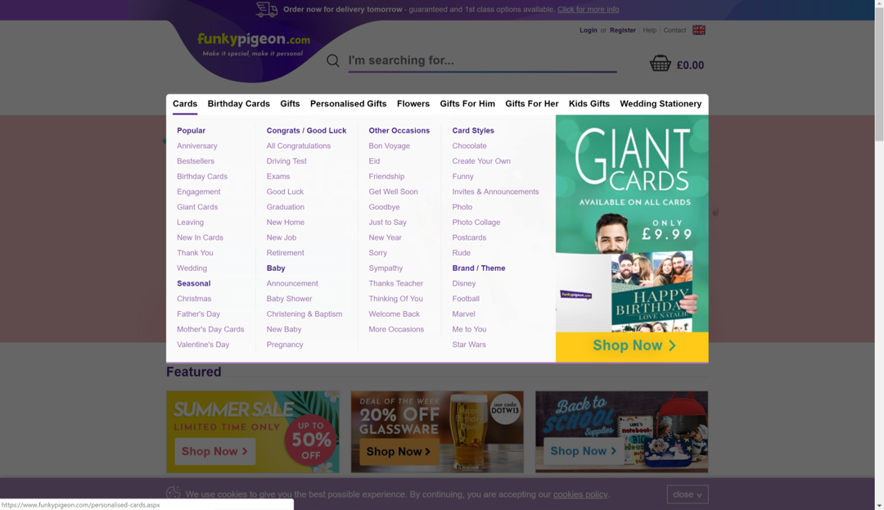Click the Login link
This screenshot has width=884, height=510.
click(588, 30)
